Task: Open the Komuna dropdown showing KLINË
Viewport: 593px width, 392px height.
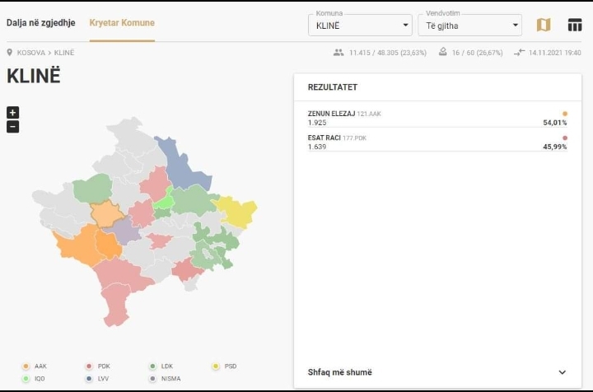Action: tap(360, 26)
